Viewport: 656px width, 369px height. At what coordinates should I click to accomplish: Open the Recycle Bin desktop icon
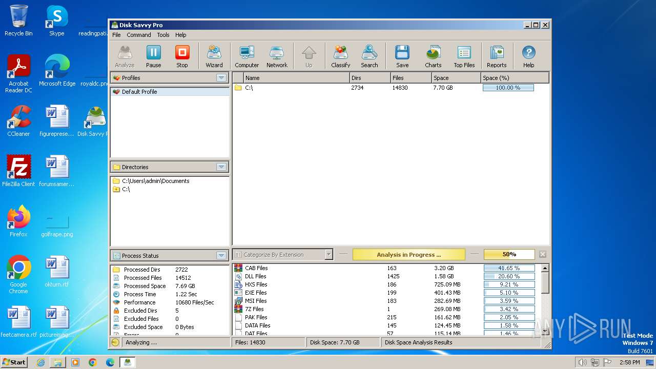point(18,20)
